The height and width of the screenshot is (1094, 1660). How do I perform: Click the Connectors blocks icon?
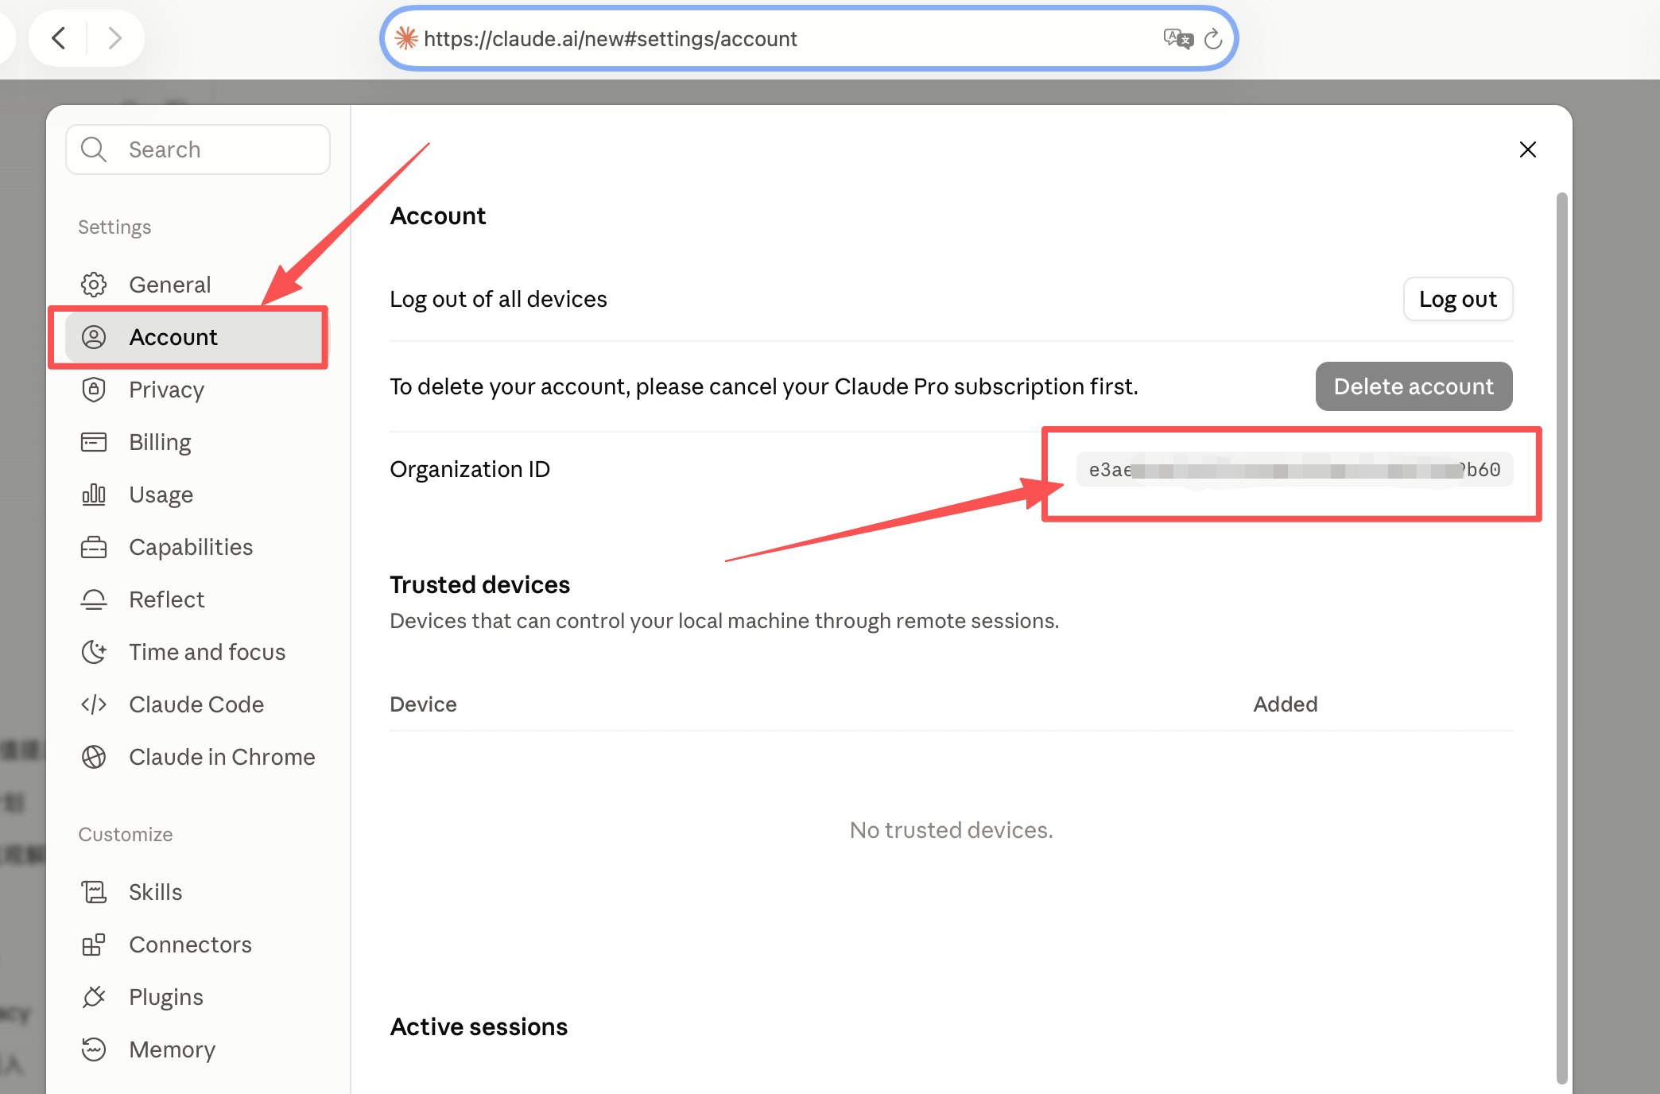tap(94, 945)
